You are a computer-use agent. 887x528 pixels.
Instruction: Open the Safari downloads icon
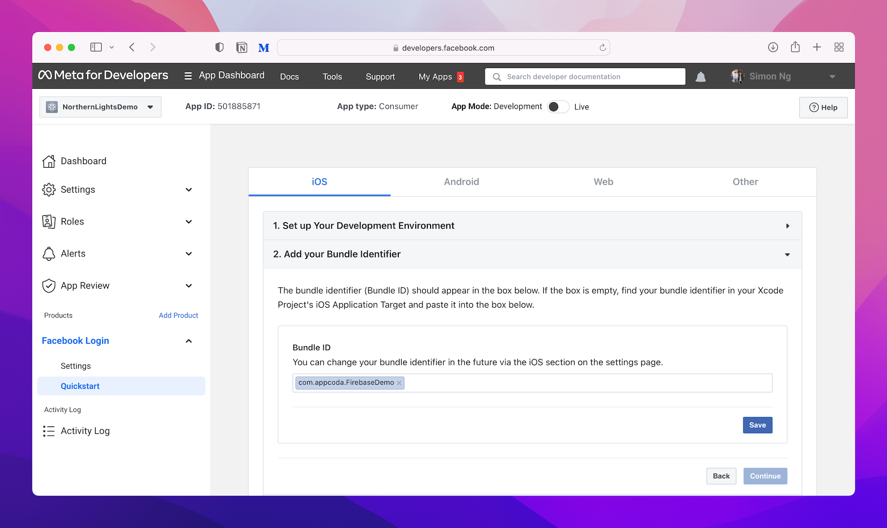(x=773, y=47)
